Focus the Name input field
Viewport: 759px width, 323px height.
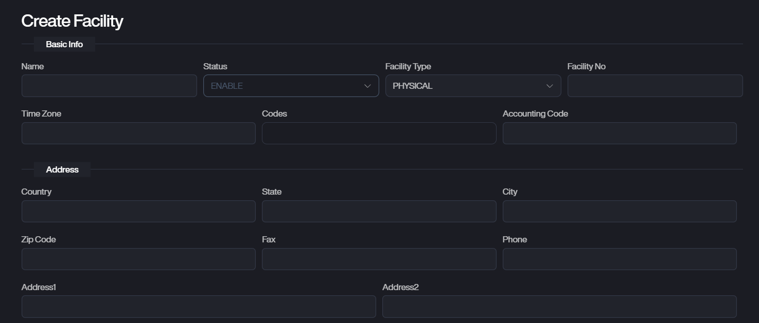[109, 86]
